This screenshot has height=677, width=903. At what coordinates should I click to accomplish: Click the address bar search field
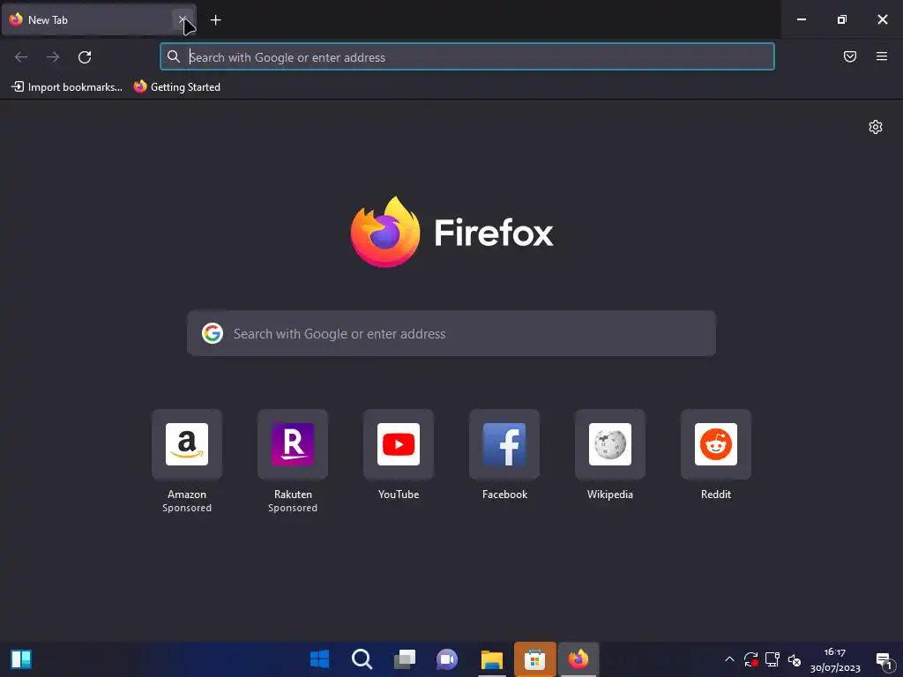467,57
